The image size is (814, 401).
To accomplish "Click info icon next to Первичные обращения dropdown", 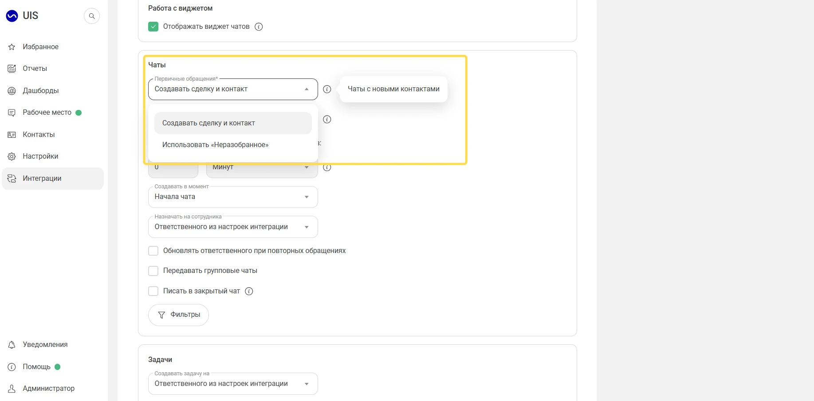I will point(327,89).
